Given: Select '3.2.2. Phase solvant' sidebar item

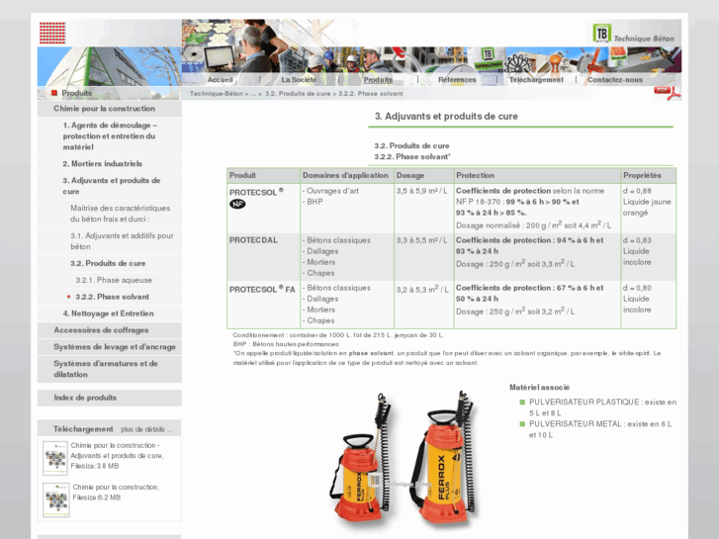Looking at the screenshot, I should point(109,297).
